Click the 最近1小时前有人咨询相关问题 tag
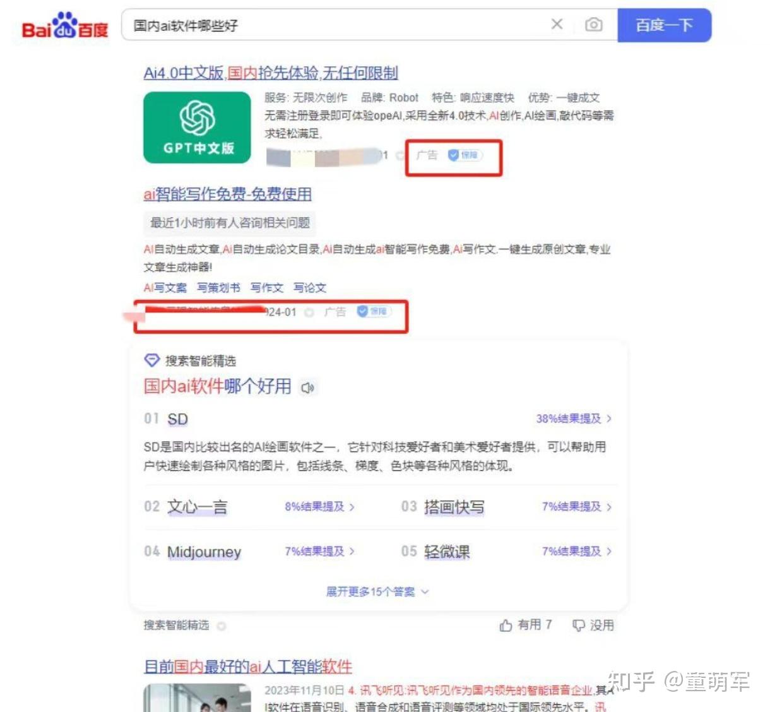The width and height of the screenshot is (770, 712). [x=230, y=222]
